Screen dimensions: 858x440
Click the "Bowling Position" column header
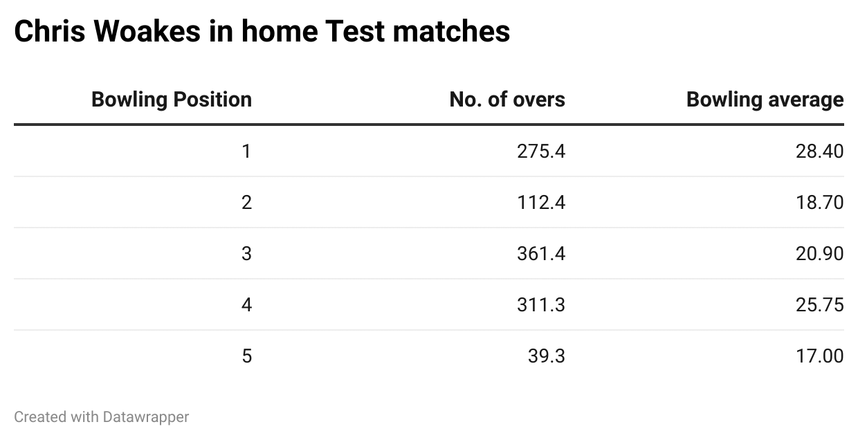pyautogui.click(x=172, y=100)
